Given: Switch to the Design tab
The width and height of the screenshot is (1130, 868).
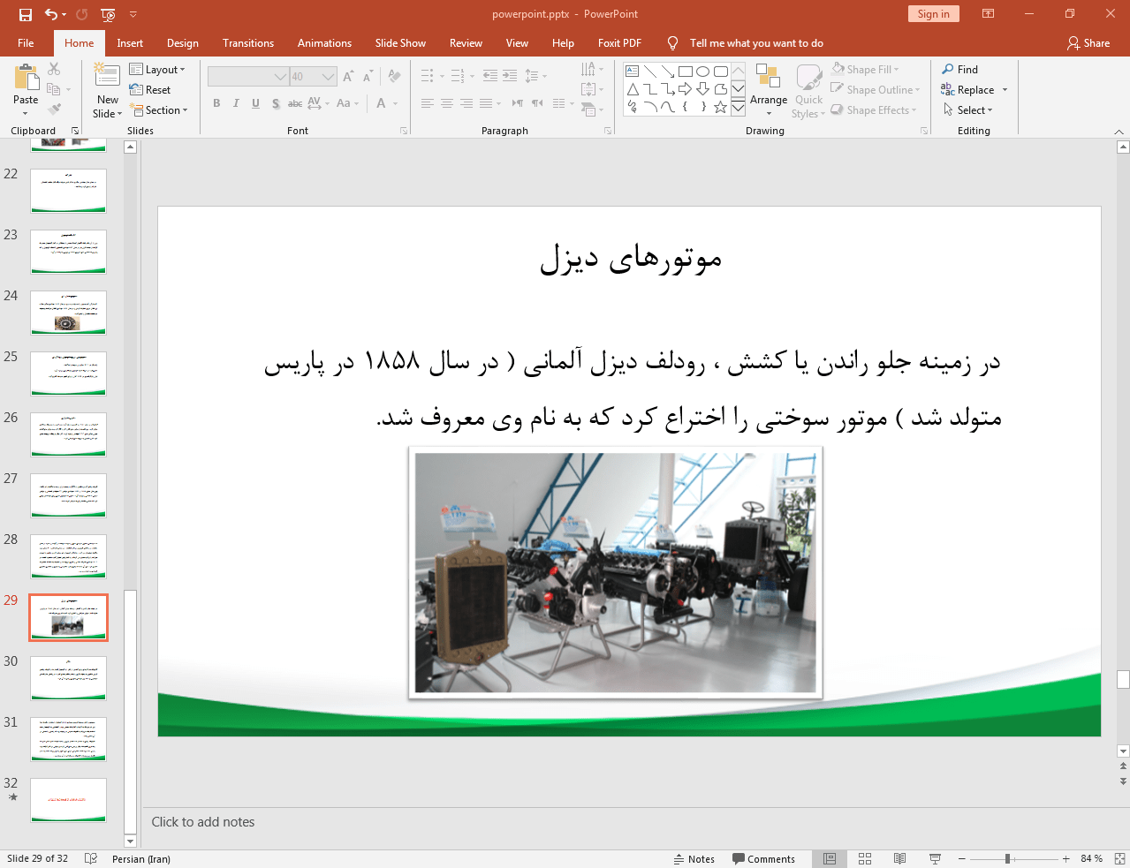Looking at the screenshot, I should click(x=183, y=43).
